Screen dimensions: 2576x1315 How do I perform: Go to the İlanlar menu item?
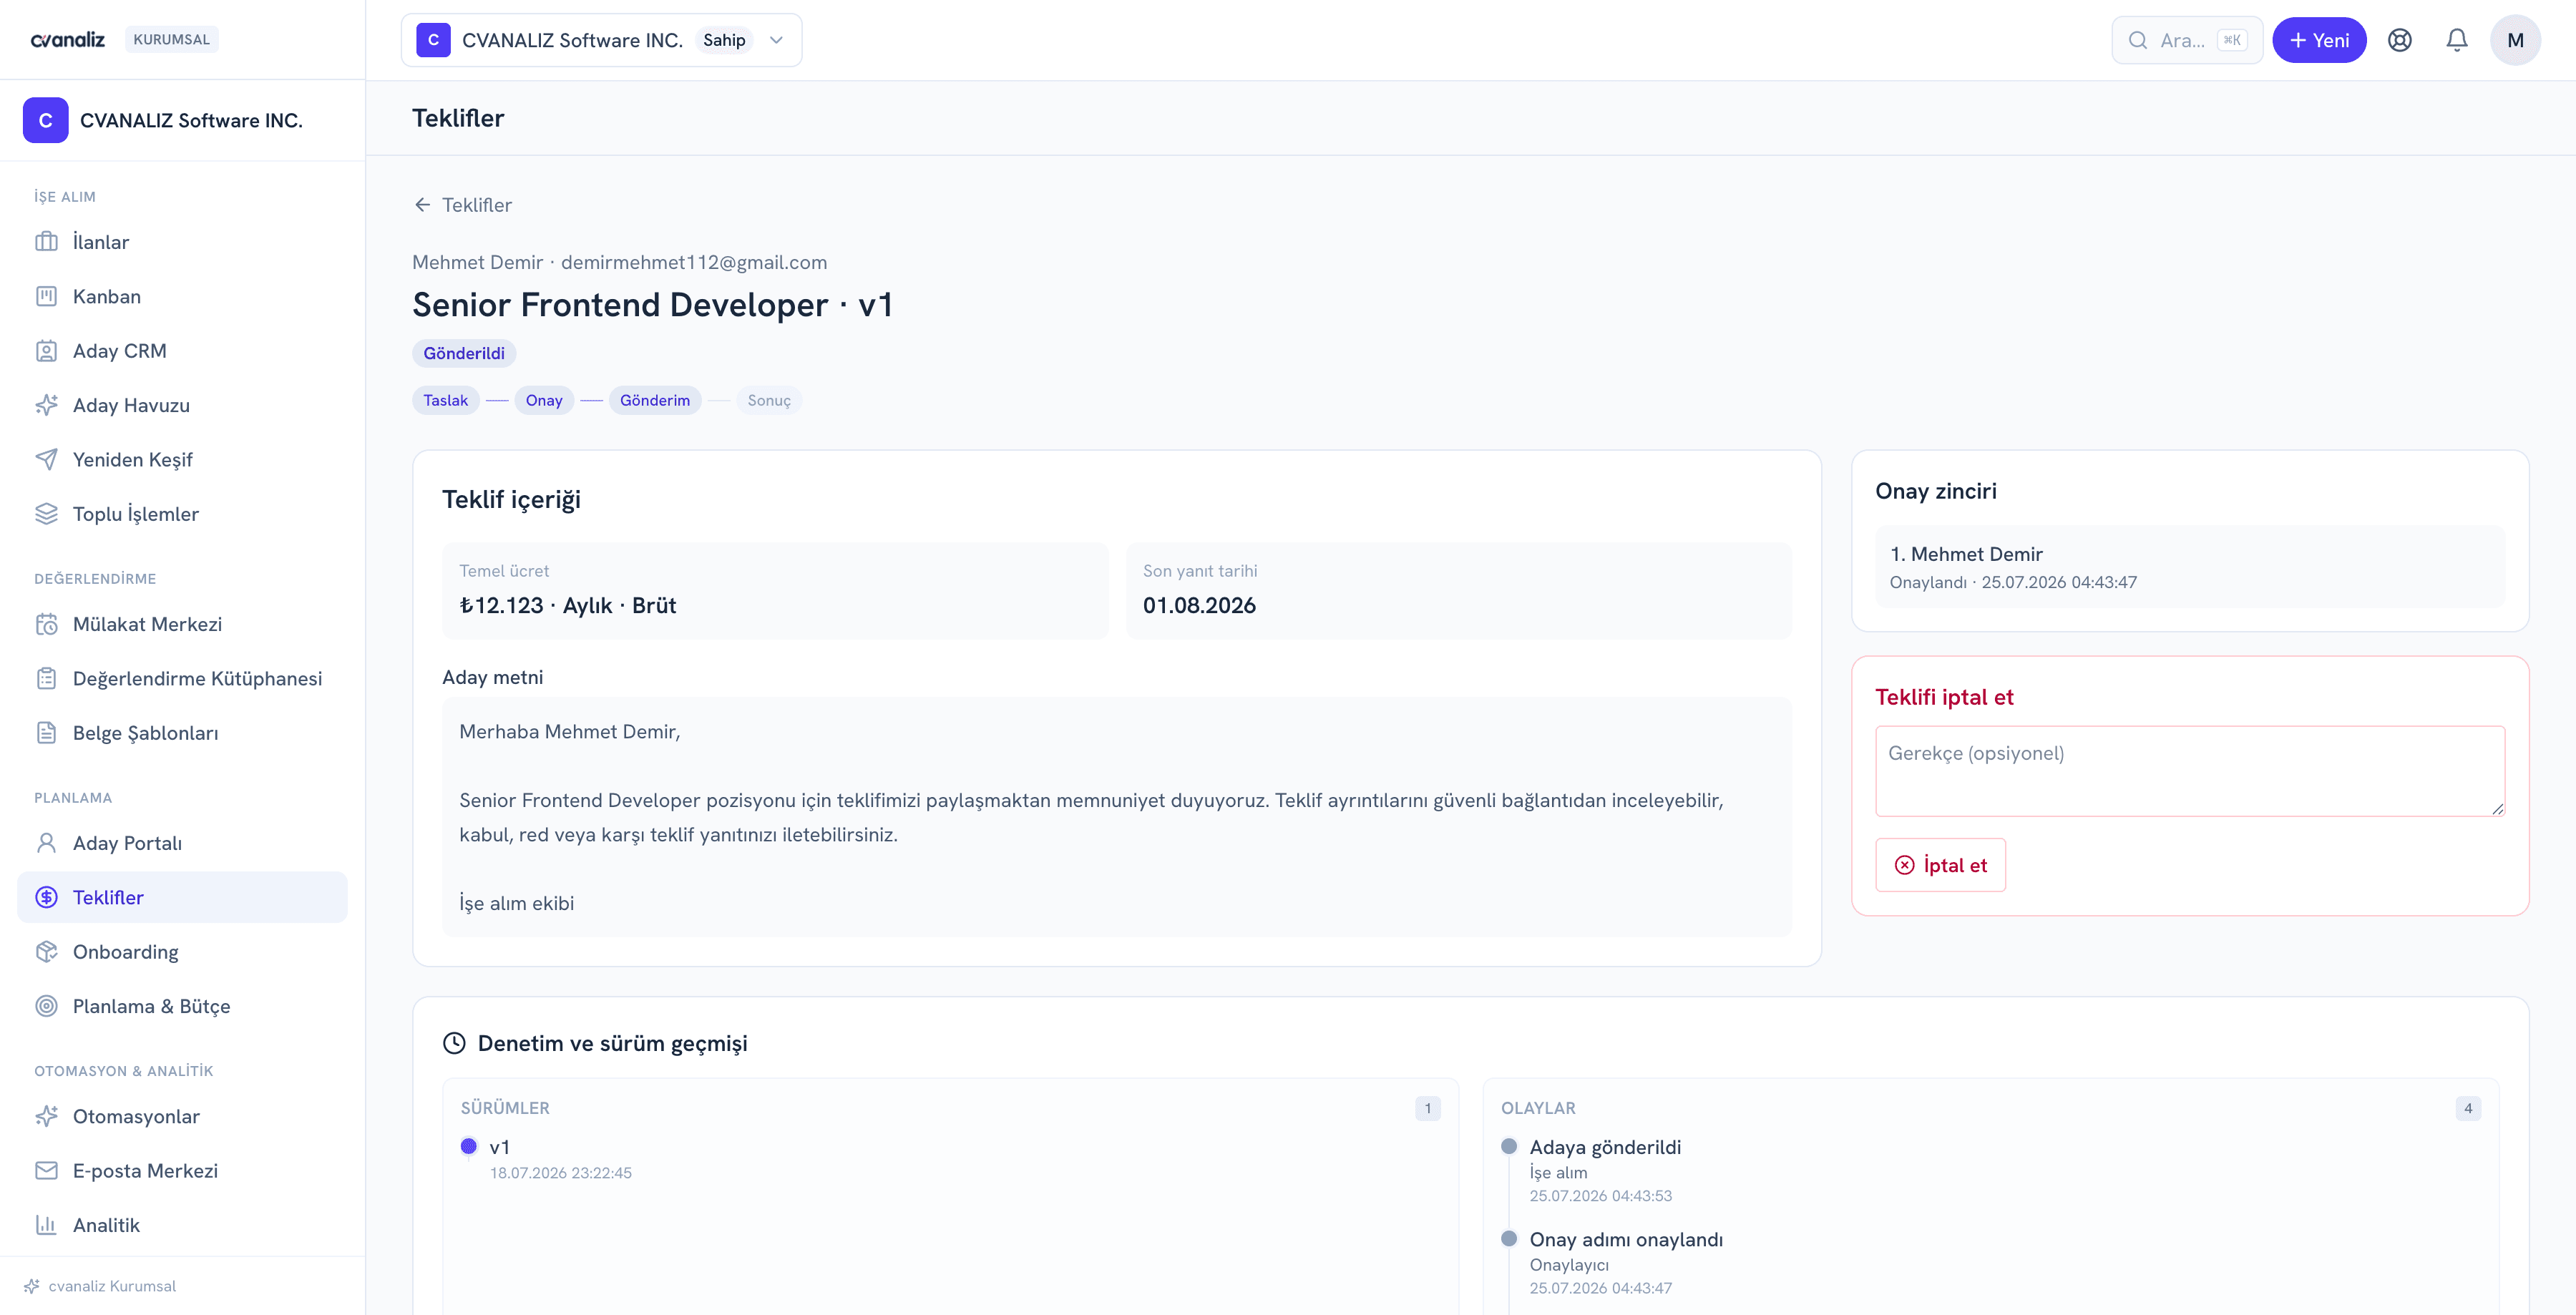pos(182,242)
